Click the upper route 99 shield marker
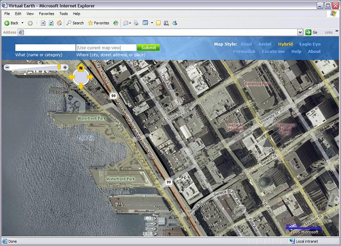Screen dimensions: 341x246 [113, 95]
